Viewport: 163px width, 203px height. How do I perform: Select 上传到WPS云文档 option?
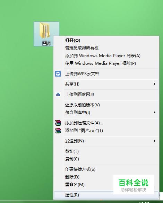106,74
